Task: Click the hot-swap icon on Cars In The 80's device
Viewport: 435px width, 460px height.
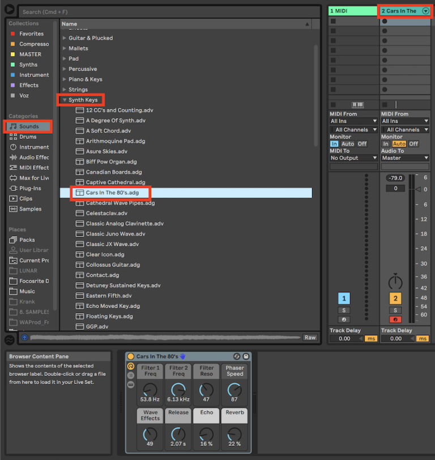Action: [237, 356]
